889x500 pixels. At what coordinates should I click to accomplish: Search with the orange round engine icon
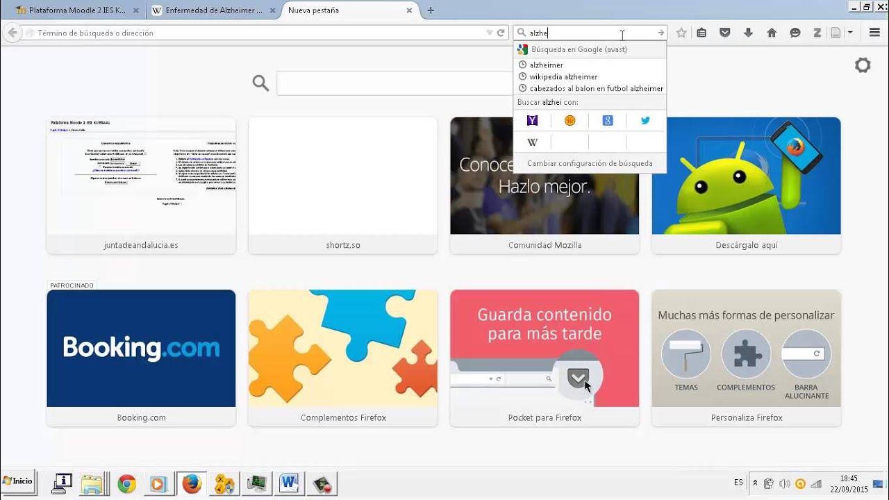coord(570,121)
